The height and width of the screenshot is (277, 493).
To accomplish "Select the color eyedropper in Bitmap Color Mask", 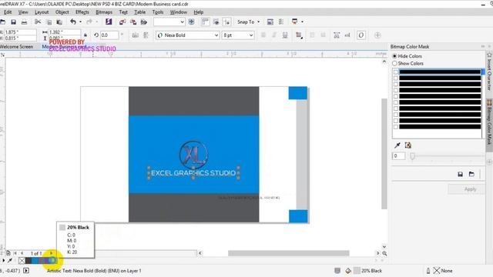I will click(397, 145).
